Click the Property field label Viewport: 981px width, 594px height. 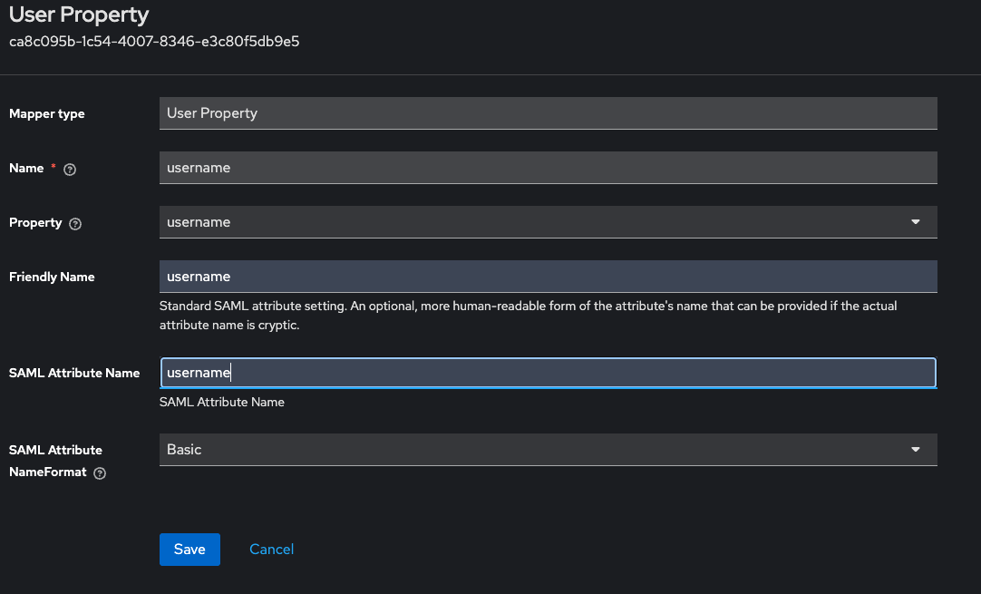35,223
